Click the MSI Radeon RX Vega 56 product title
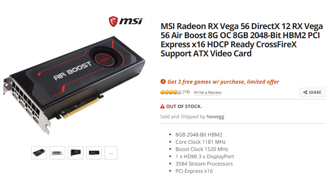 click(x=242, y=40)
